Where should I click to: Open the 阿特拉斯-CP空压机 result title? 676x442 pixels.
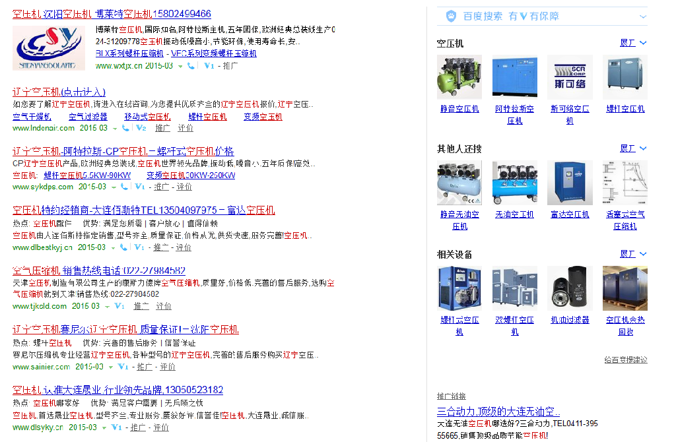tap(123, 151)
